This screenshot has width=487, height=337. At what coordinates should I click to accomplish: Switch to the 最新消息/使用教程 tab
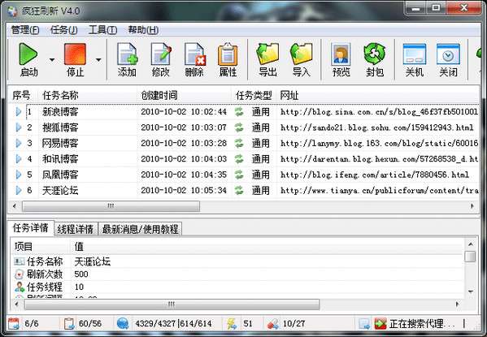[x=141, y=229]
